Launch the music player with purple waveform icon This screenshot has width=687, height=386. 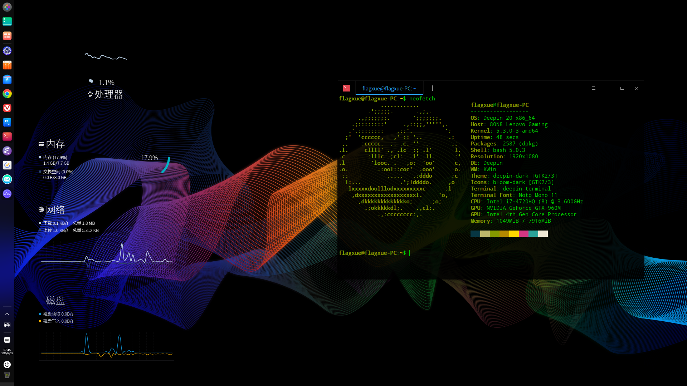tap(7, 194)
